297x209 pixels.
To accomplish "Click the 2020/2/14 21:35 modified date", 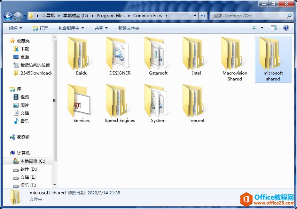I will [x=104, y=193].
